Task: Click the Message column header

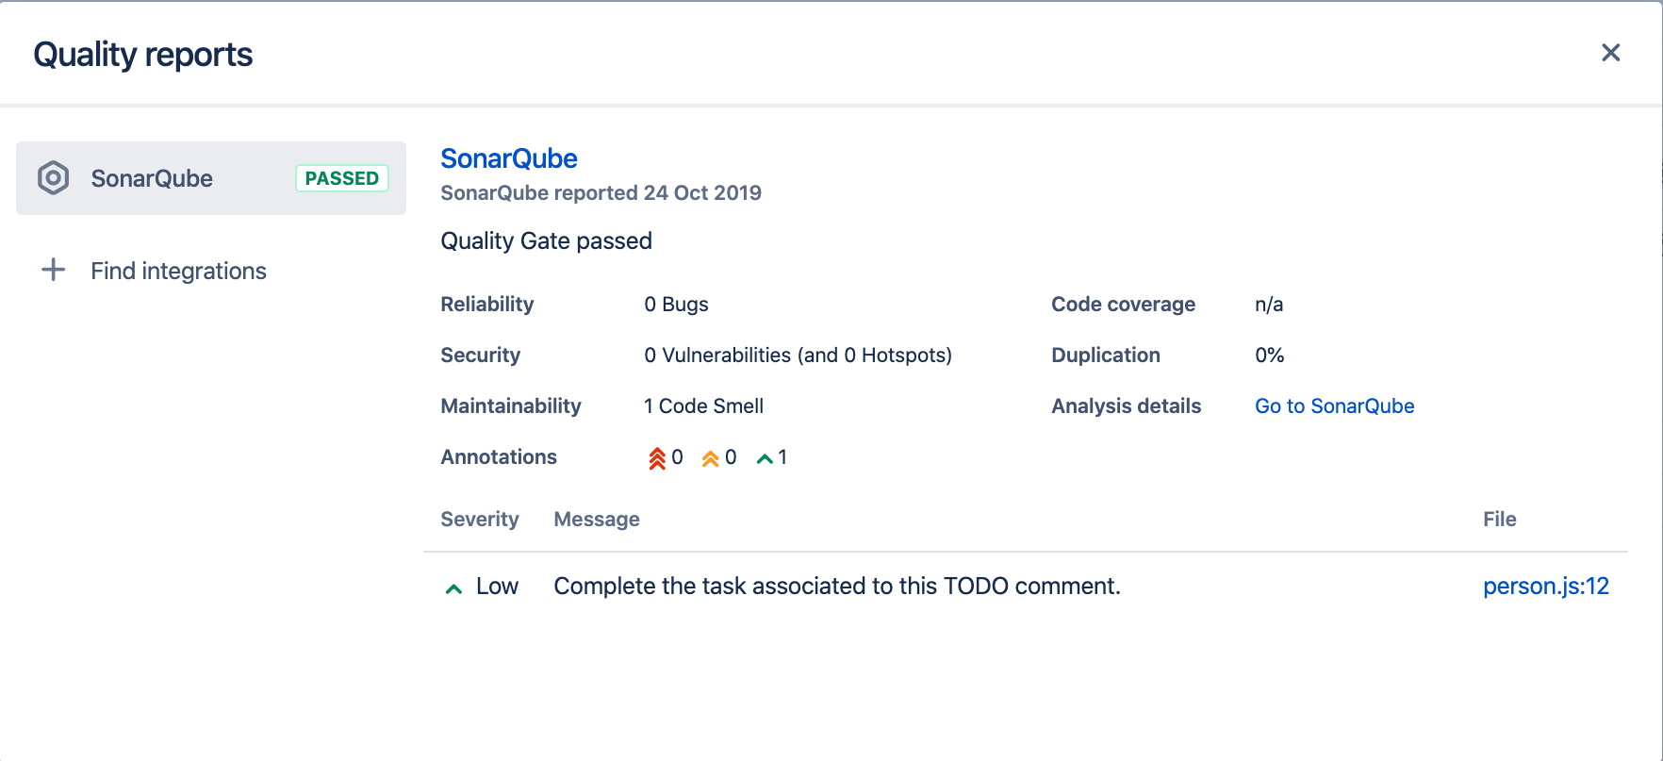Action: click(x=597, y=519)
